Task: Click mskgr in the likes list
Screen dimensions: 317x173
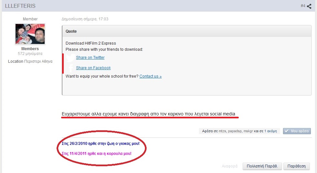Action: 248,131
